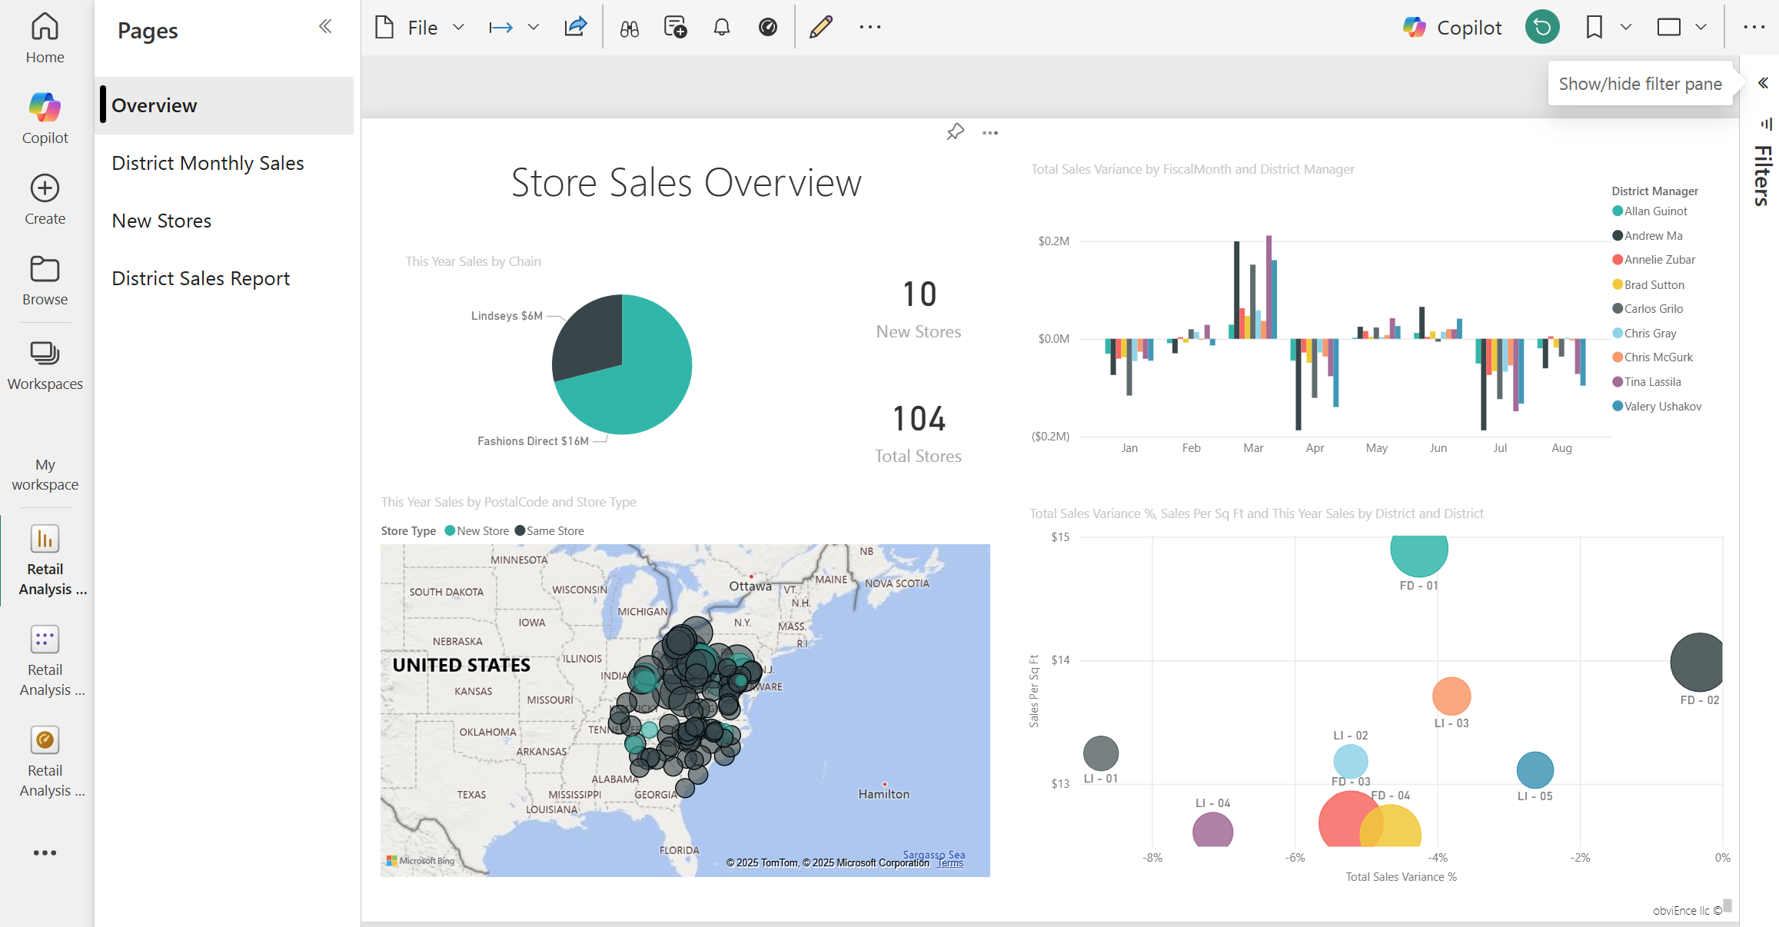
Task: Pin the Store Sales Overview visual
Action: click(x=955, y=132)
